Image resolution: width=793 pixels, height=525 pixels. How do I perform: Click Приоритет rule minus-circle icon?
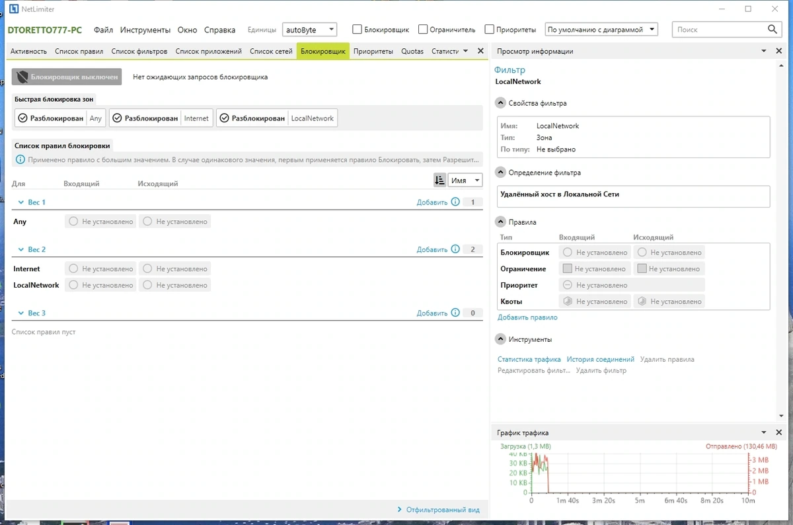pos(567,285)
